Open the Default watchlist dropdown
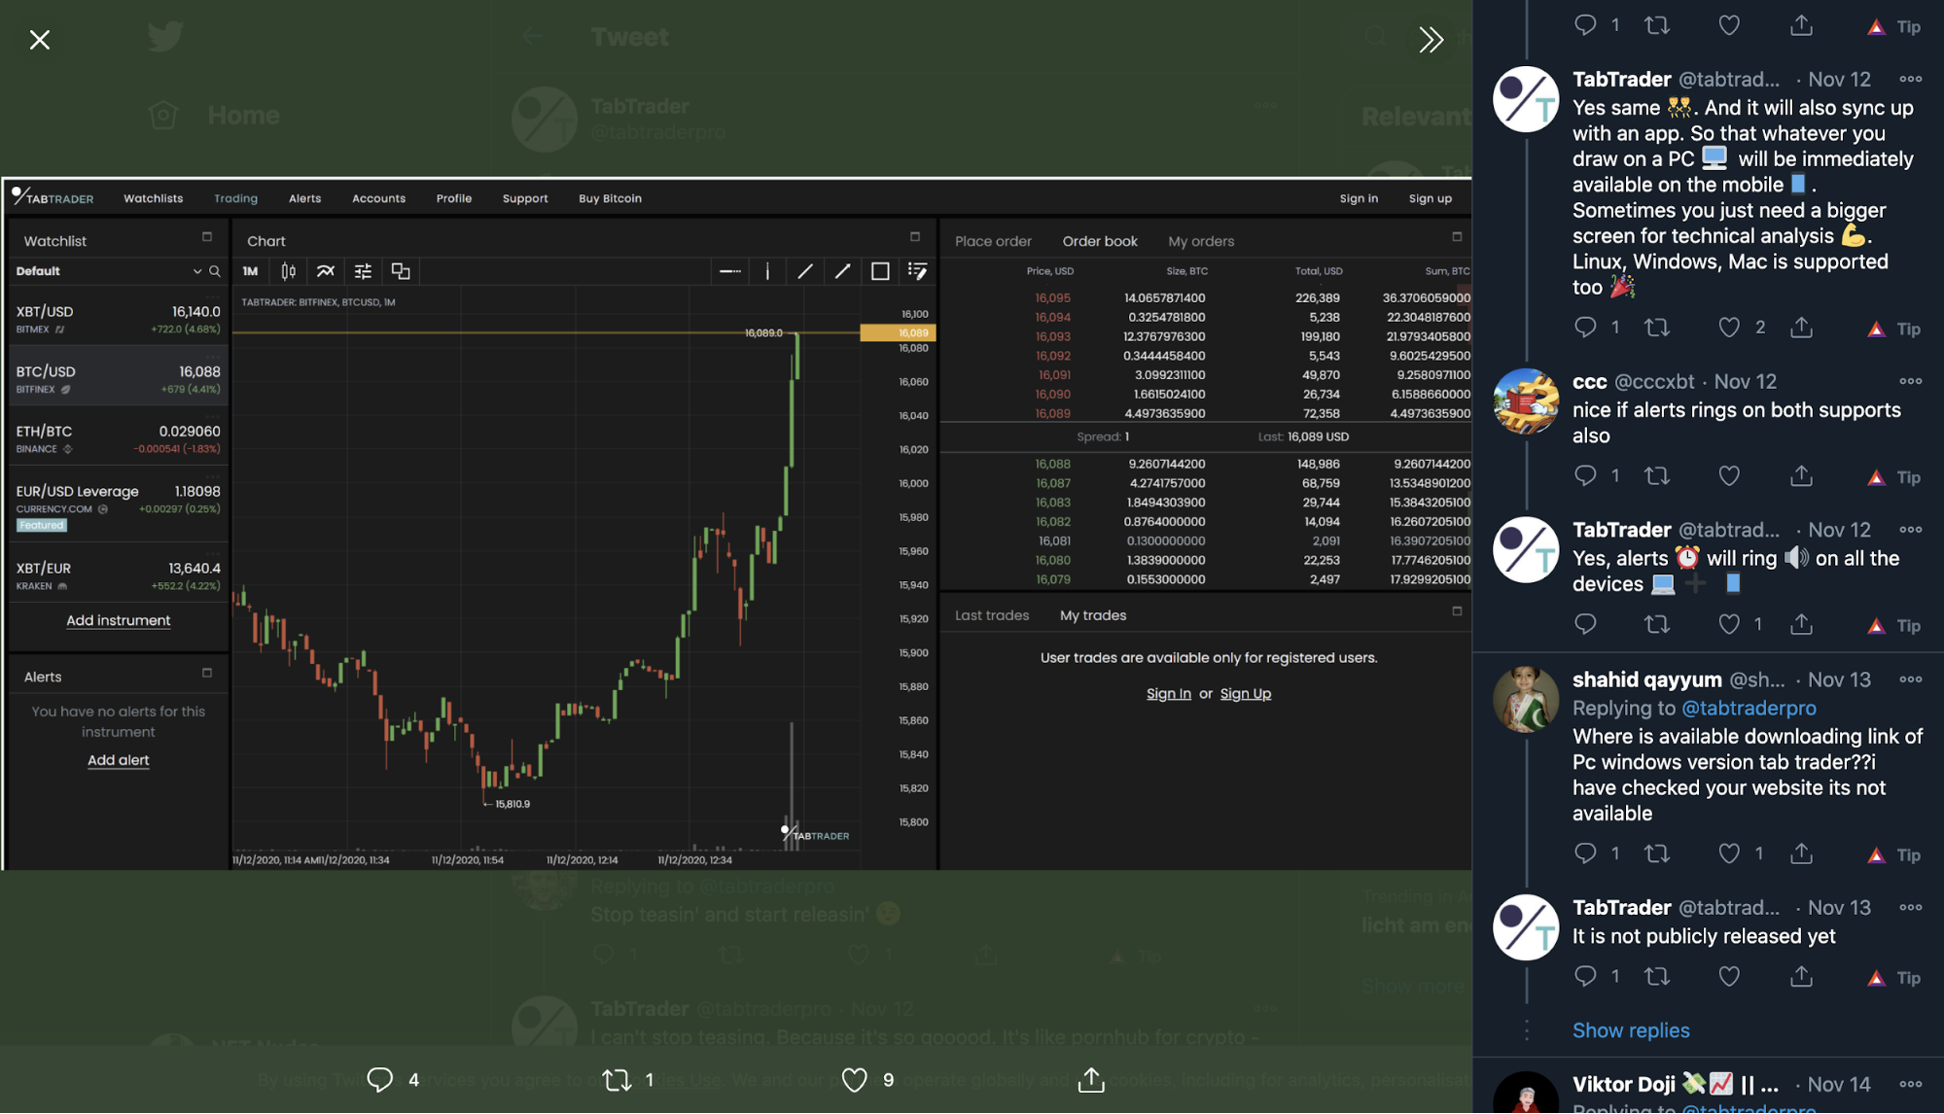The image size is (1944, 1114). point(198,271)
